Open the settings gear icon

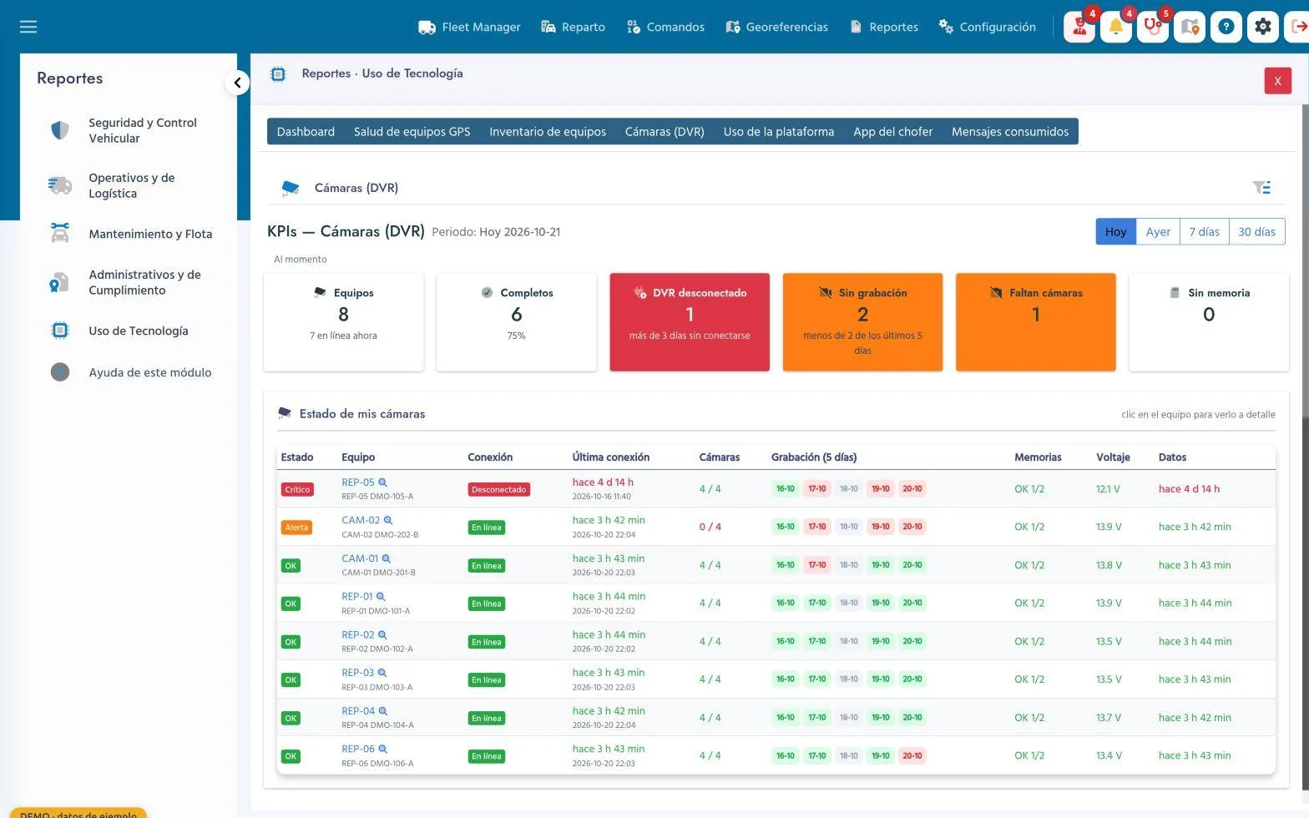click(1263, 27)
